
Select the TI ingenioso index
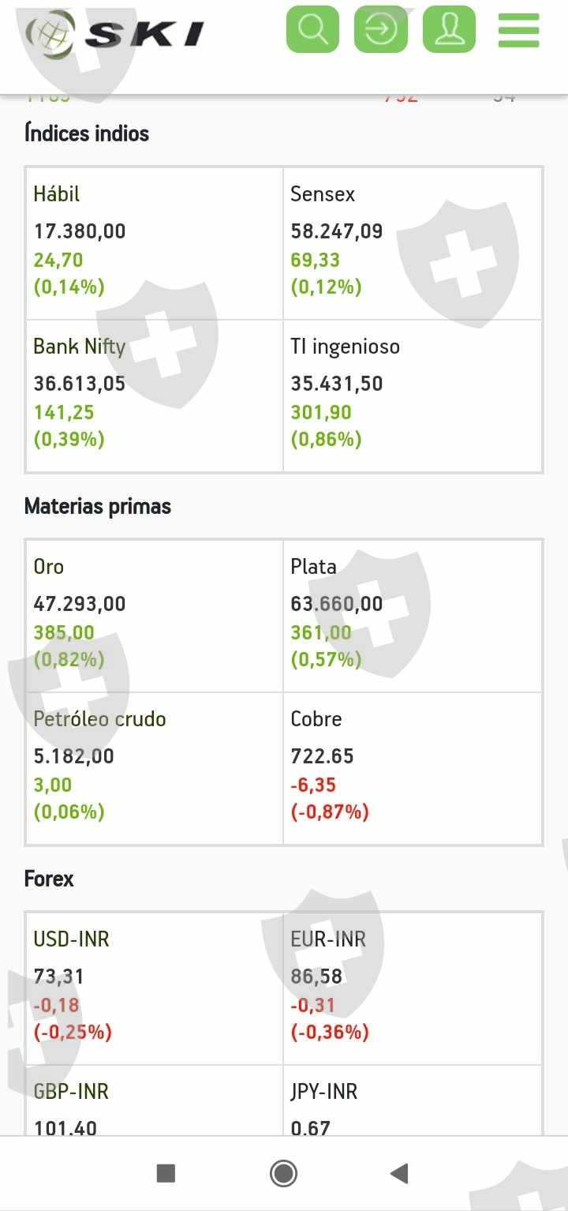pos(413,396)
